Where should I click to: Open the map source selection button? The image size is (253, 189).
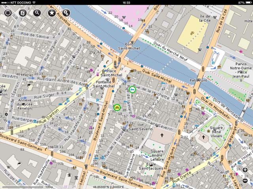pos(23,13)
